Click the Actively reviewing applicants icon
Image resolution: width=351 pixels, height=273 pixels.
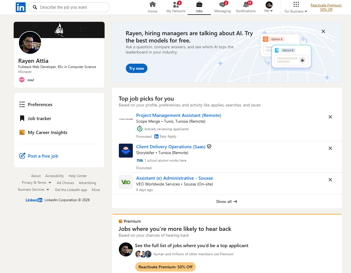click(140, 129)
